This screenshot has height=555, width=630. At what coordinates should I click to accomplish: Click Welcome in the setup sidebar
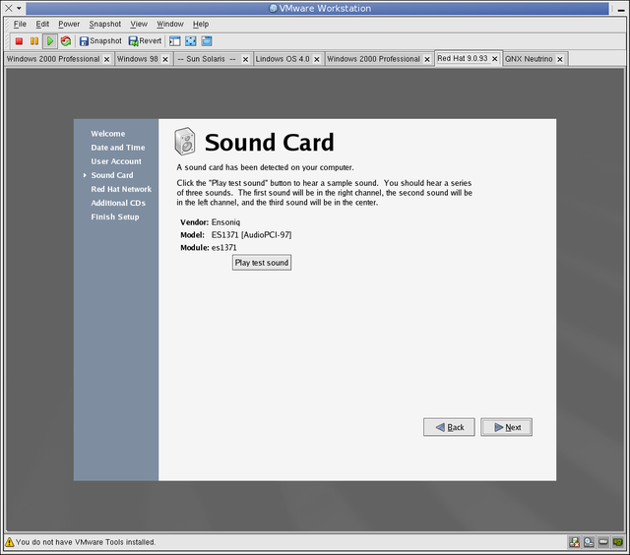pyautogui.click(x=107, y=134)
